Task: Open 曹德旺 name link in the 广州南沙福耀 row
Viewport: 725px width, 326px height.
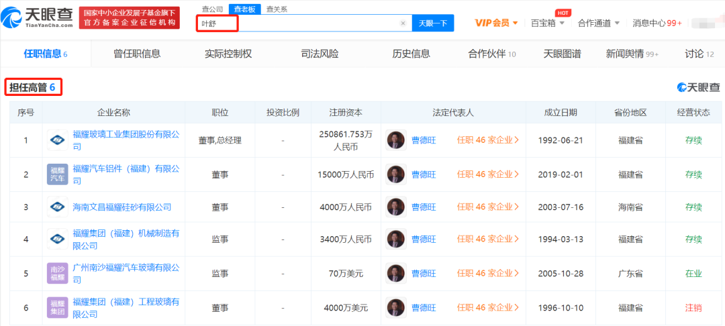Action: tap(424, 274)
